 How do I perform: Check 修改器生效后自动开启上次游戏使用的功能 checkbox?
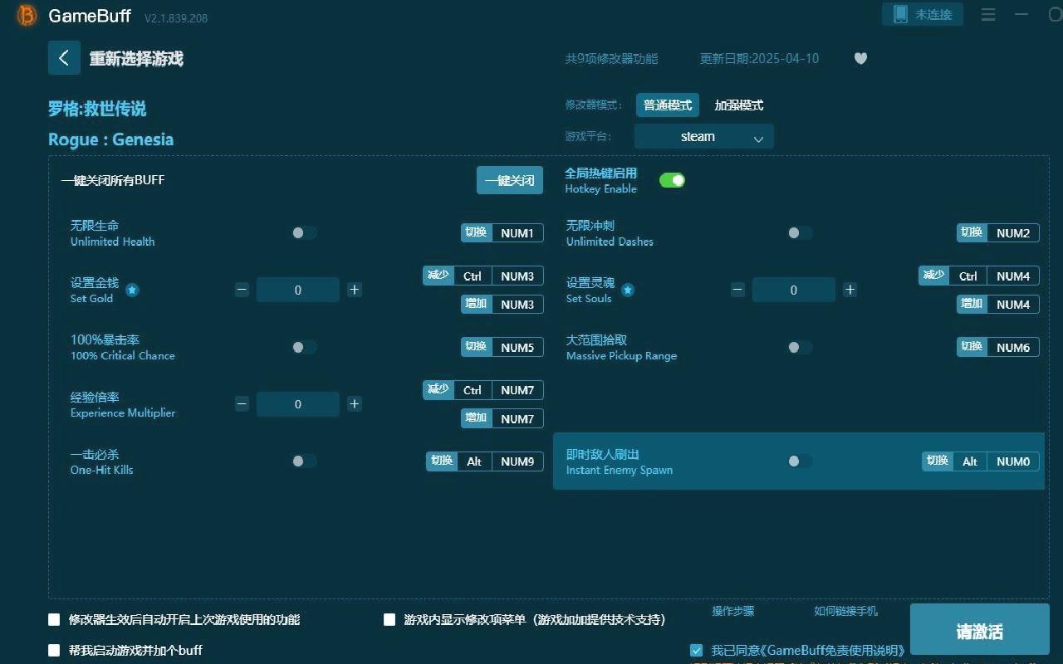coord(54,619)
